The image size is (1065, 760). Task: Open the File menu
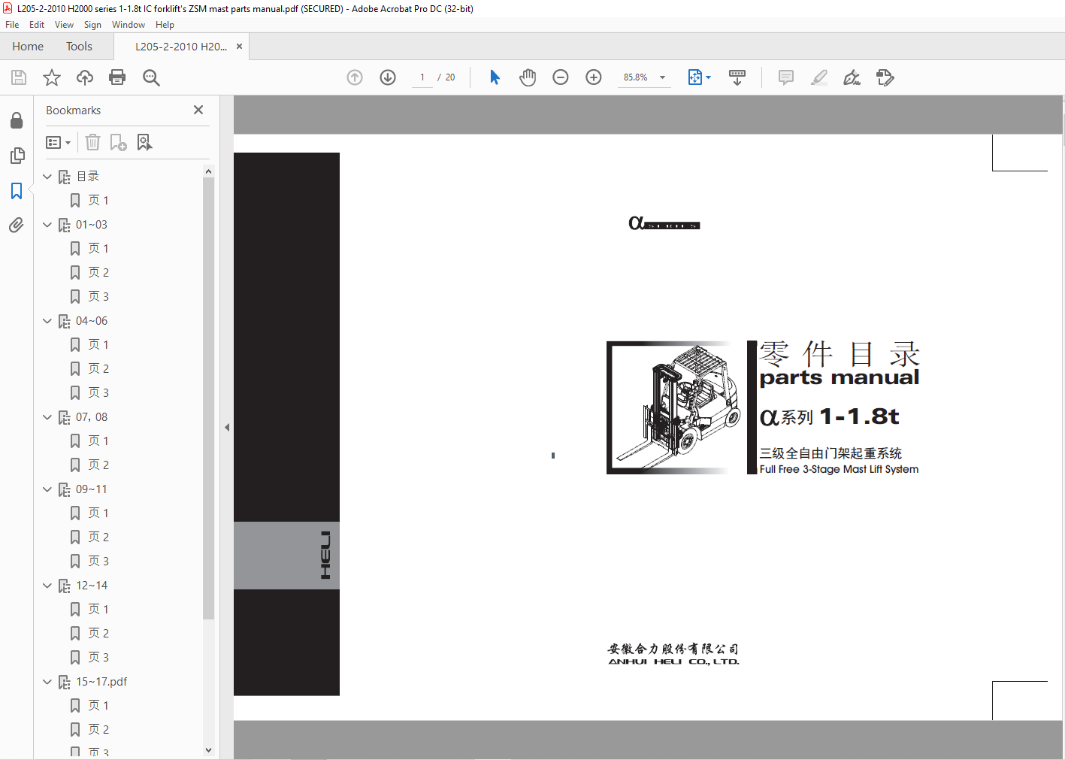click(x=12, y=25)
